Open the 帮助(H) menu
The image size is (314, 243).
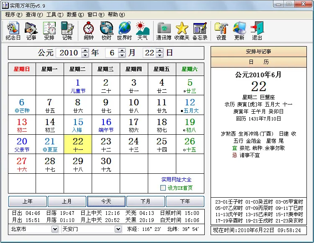[116, 15]
